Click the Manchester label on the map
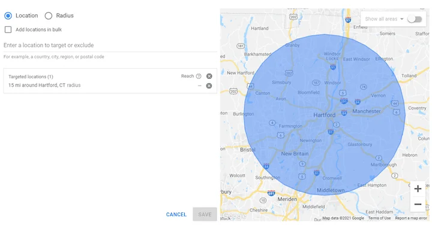 pos(367,111)
